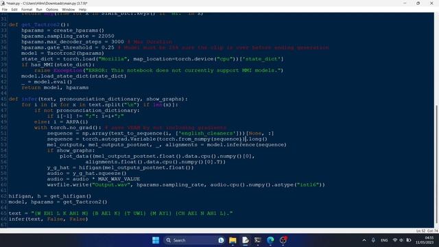Click on 'get_Tactron2' function name on line 32

40,25
